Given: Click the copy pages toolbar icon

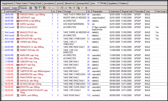Looking at the screenshot, I should click(x=58, y=8).
